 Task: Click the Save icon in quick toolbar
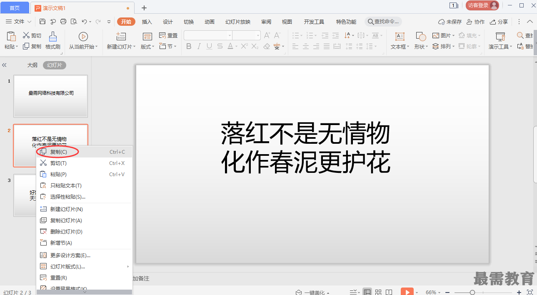pyautogui.click(x=42, y=22)
